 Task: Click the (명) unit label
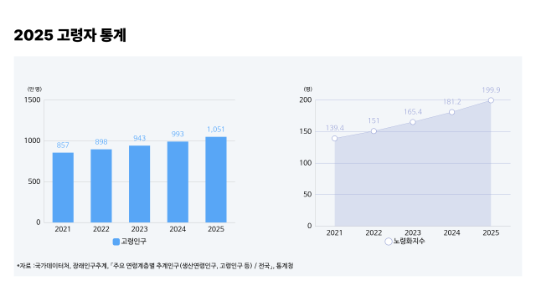(308, 89)
